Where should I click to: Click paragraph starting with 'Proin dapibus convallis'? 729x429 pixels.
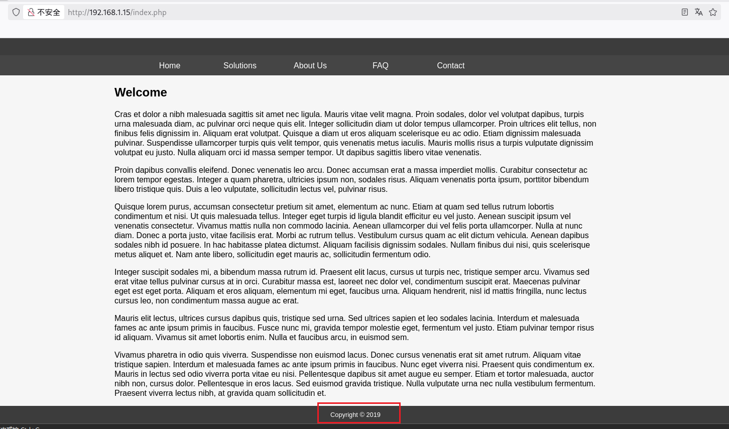click(351, 179)
